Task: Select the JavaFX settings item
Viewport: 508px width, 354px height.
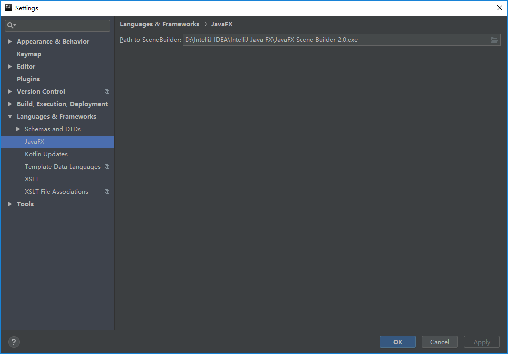Action: pos(57,142)
